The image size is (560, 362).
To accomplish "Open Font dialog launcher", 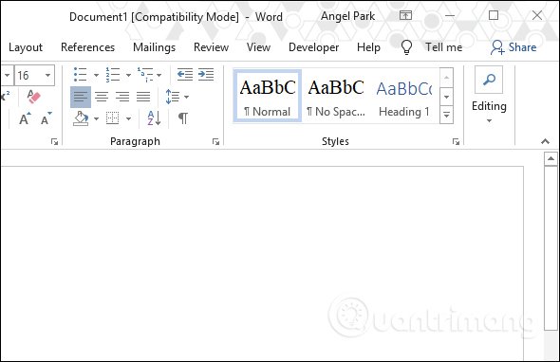I will point(54,142).
